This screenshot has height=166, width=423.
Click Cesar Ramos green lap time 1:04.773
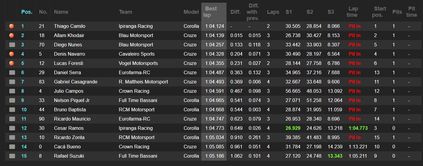[x=358, y=128]
